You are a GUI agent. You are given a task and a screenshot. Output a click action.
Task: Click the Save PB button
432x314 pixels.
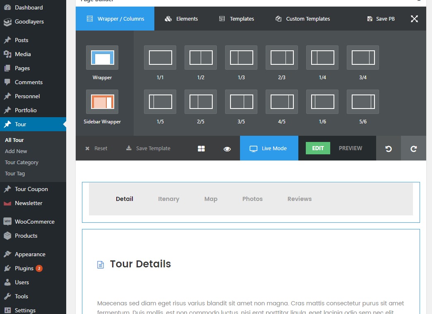pos(381,19)
